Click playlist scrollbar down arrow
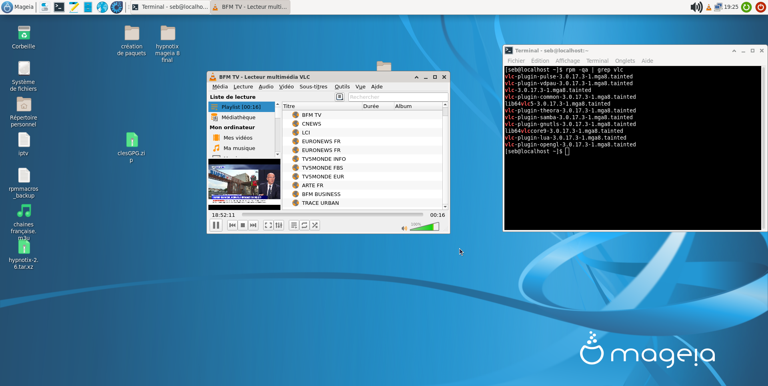 445,207
